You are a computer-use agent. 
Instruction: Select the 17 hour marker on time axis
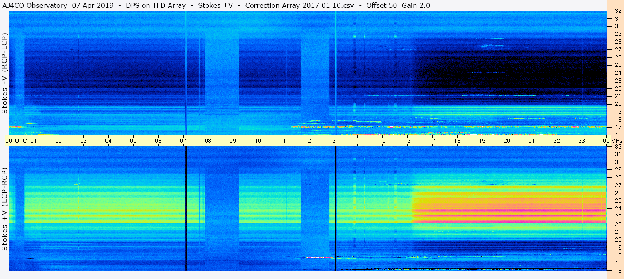click(432, 141)
